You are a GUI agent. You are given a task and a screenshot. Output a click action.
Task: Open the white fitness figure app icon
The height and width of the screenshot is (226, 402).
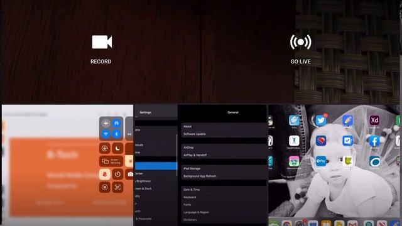click(294, 141)
